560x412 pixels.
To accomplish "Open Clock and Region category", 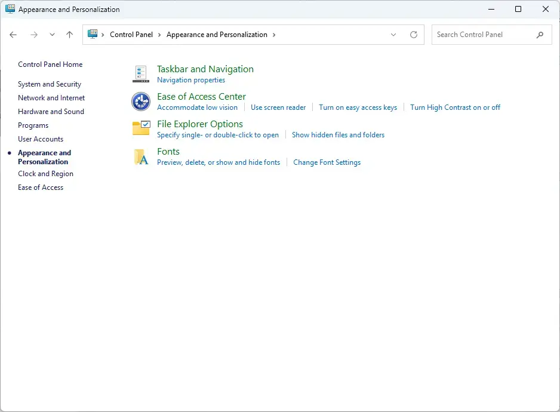I will [x=46, y=174].
